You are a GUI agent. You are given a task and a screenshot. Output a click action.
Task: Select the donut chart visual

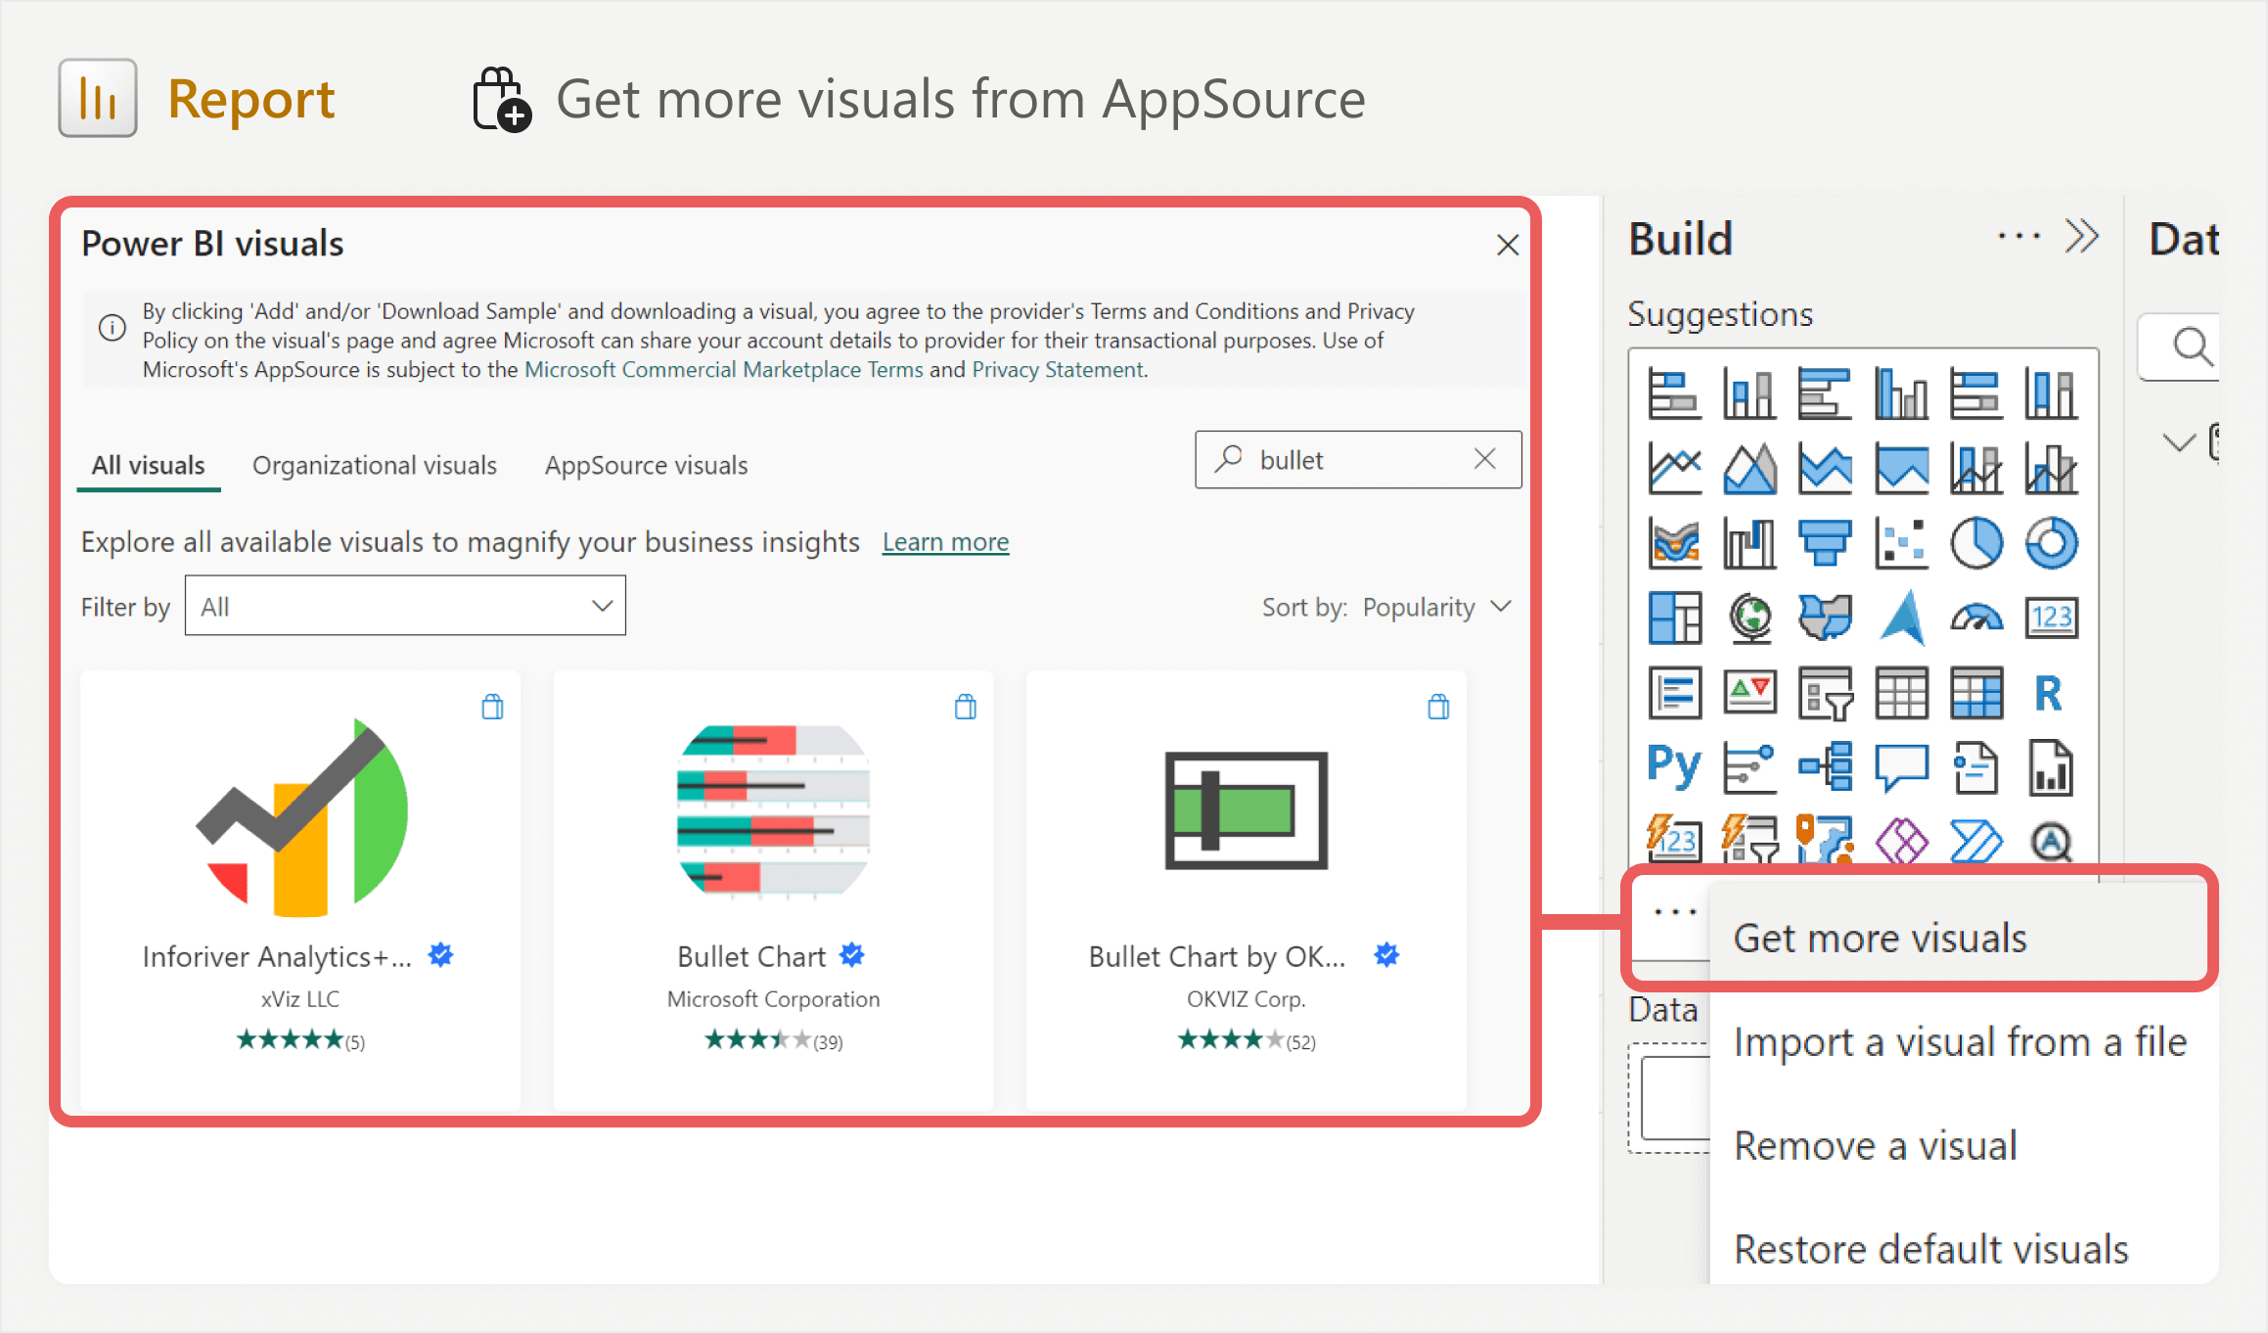[2052, 543]
